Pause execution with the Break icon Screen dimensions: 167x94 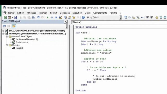point(52,17)
